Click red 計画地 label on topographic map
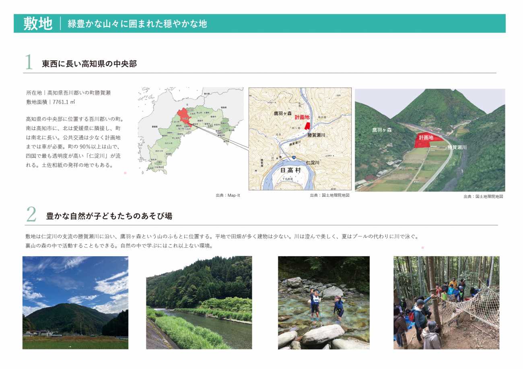 pyautogui.click(x=302, y=117)
